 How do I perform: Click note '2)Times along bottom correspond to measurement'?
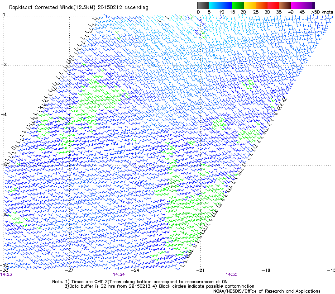tap(160, 282)
